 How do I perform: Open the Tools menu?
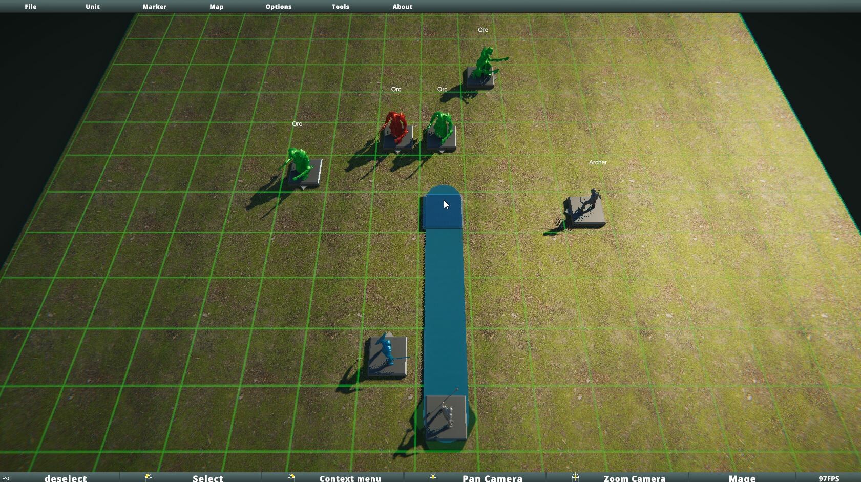(x=340, y=7)
